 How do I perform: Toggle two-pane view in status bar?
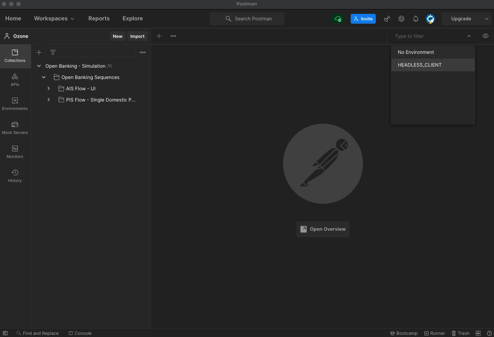pos(478,333)
